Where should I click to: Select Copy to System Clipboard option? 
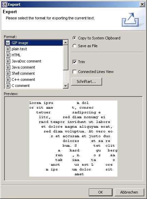click(96, 38)
